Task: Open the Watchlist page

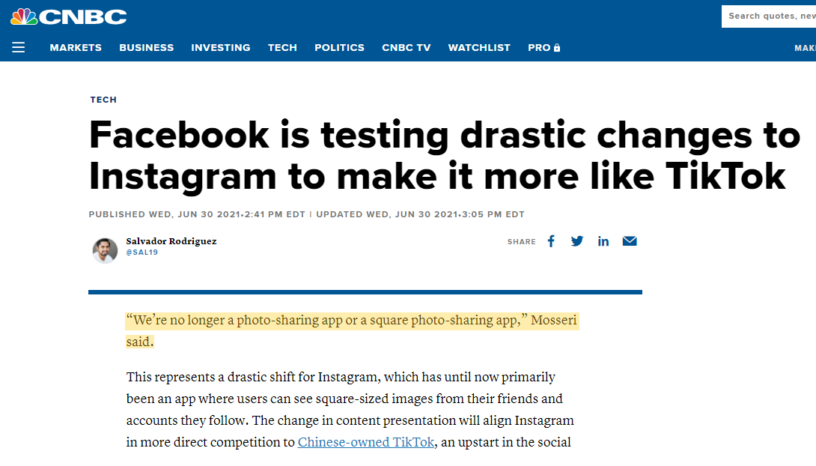Action: (x=479, y=47)
